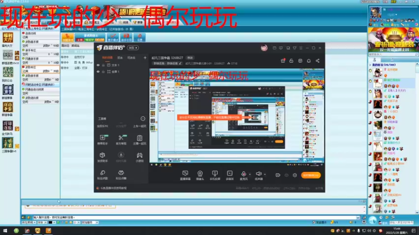Switch to the first orange scene tab

[107, 57]
